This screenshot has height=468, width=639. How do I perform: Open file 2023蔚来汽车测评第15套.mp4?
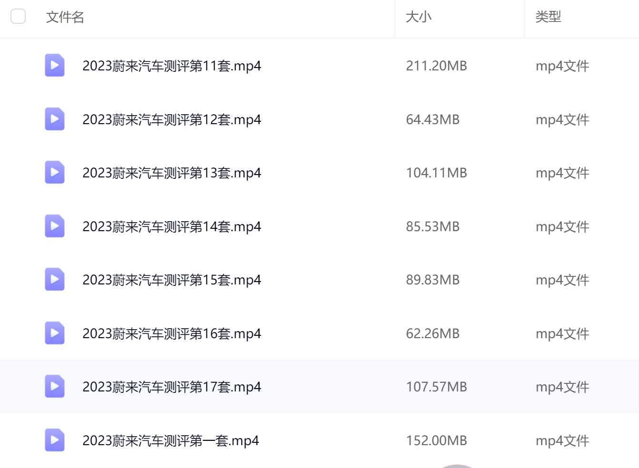point(171,280)
